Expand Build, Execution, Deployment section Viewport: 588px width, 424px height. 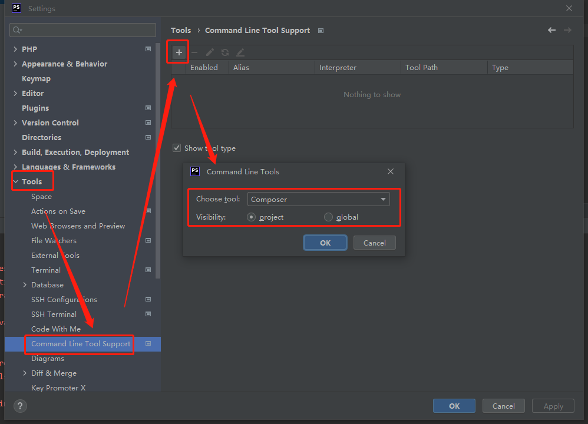pyautogui.click(x=15, y=152)
